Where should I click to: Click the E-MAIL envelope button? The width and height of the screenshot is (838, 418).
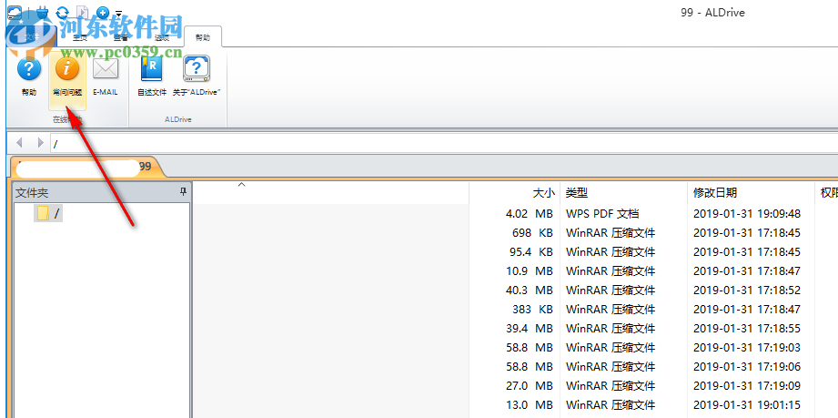[106, 76]
